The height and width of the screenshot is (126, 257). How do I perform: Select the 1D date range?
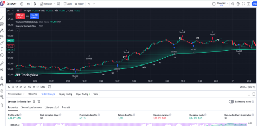pos(9,87)
